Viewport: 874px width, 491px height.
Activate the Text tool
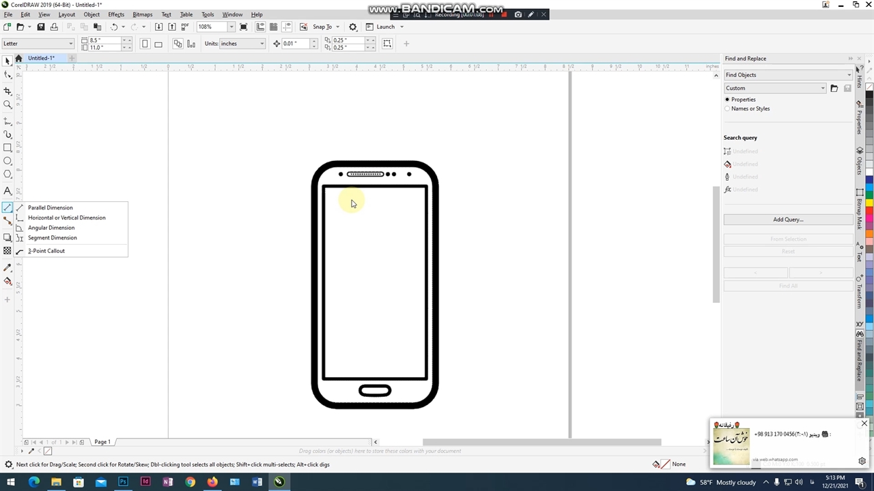[x=8, y=191]
